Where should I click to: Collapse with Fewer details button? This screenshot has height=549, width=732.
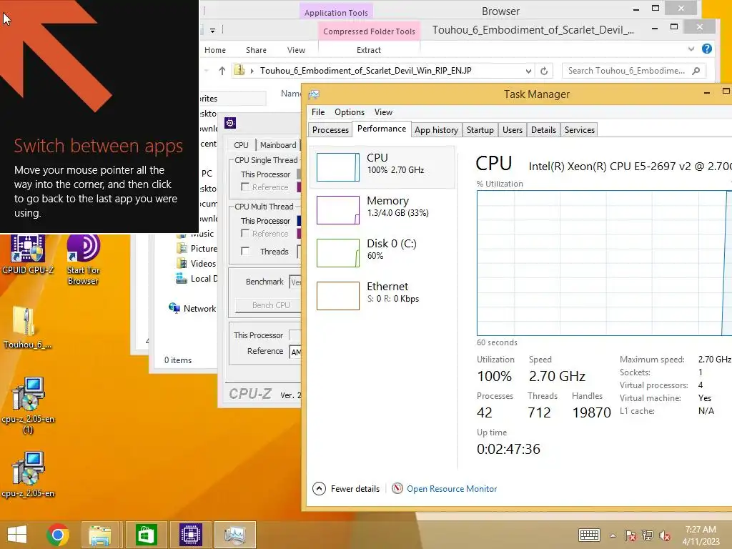[346, 489]
